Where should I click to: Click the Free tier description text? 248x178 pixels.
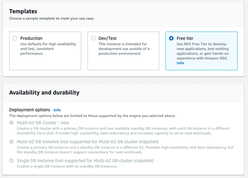coord(203,51)
